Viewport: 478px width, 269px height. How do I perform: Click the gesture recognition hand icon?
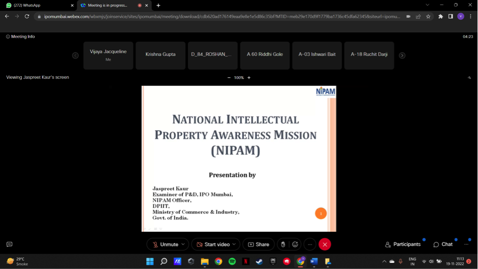pyautogui.click(x=283, y=245)
